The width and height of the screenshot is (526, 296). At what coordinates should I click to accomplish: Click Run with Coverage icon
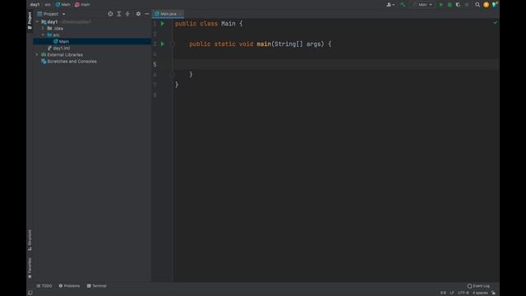pos(458,5)
